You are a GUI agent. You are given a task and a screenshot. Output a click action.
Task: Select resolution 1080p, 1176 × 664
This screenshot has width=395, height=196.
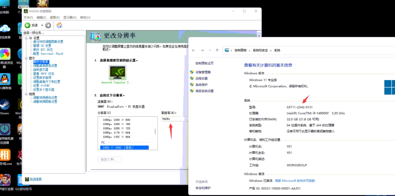(x=117, y=133)
